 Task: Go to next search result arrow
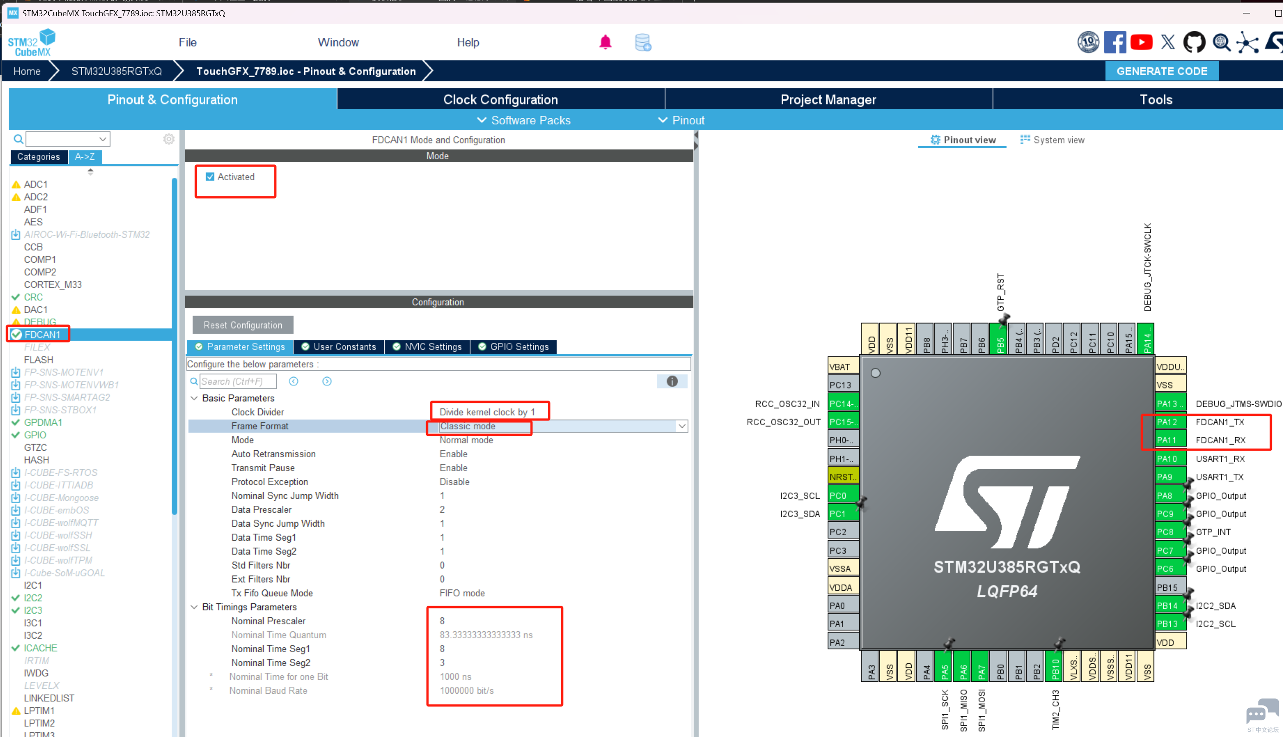tap(327, 381)
